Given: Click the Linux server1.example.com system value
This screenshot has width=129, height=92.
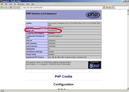Looking at the screenshot, I should coord(74,24).
